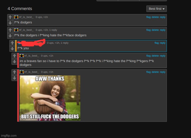
Task: Open the "AWW THANKS" meme image
Action: coord(50,98)
